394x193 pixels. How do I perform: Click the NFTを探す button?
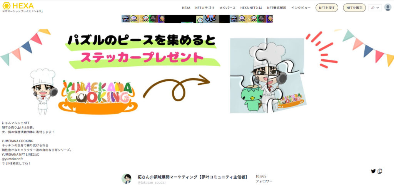point(327,8)
